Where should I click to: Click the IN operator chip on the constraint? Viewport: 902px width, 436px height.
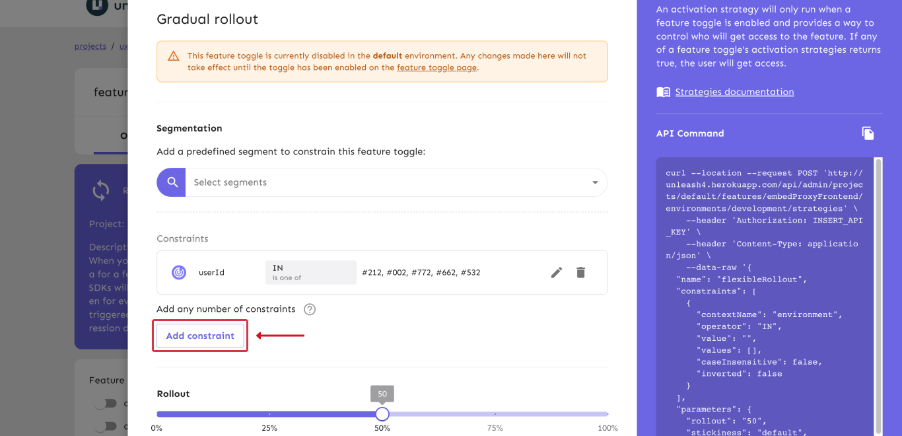pos(310,272)
